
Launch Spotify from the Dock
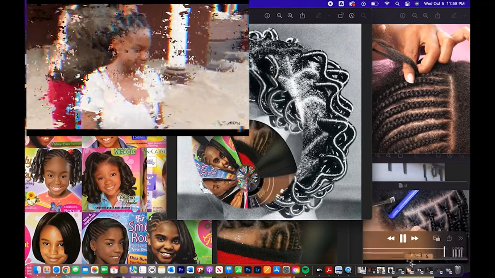click(305, 270)
